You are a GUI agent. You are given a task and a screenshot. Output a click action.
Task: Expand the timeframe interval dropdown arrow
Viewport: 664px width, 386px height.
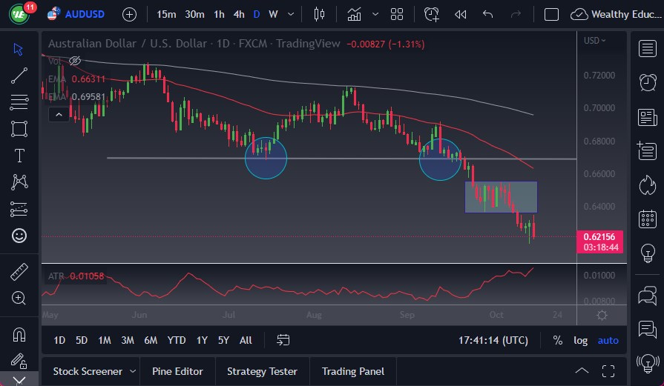pyautogui.click(x=290, y=14)
